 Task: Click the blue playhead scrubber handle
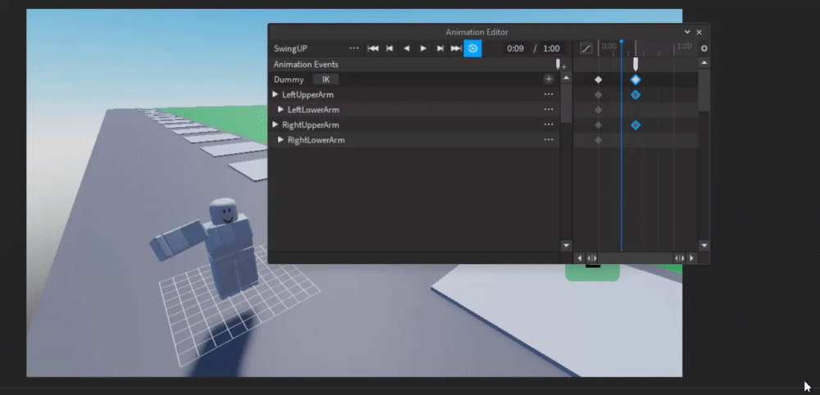point(622,41)
